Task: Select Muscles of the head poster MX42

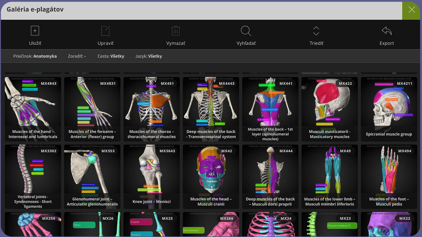Action: point(211,176)
